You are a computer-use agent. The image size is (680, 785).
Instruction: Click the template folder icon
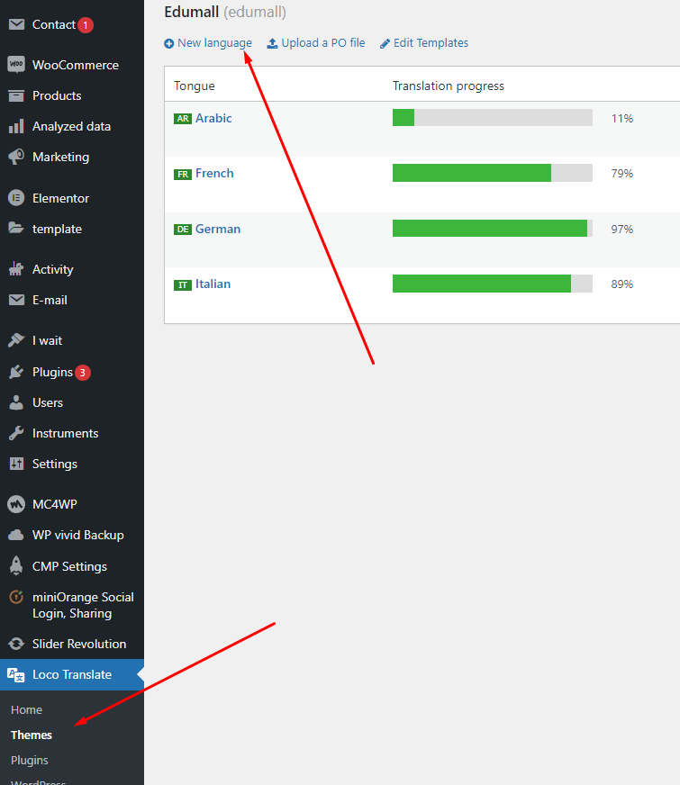(x=16, y=229)
